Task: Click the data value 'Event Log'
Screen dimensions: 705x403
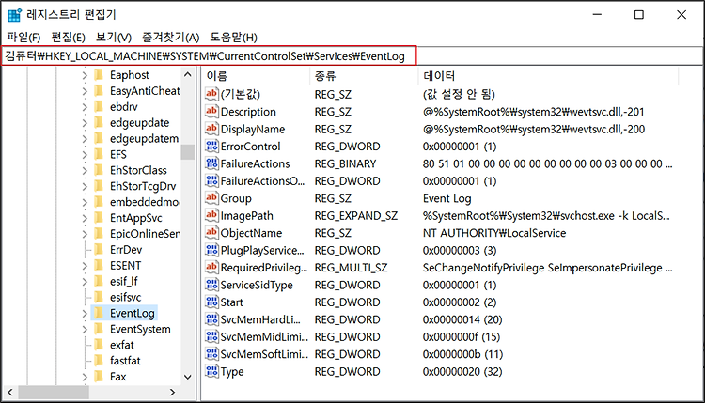Action: (446, 198)
